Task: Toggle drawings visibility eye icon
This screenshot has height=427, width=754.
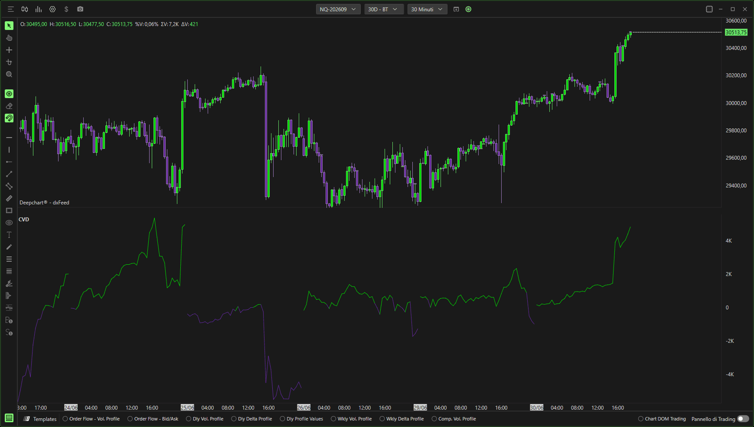Action: click(9, 94)
